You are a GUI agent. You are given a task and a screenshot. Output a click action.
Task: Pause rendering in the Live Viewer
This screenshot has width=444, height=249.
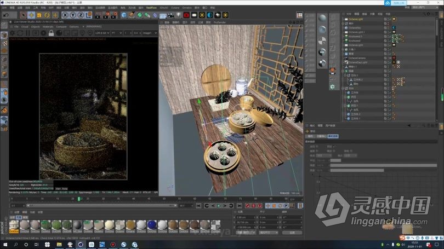28,33
